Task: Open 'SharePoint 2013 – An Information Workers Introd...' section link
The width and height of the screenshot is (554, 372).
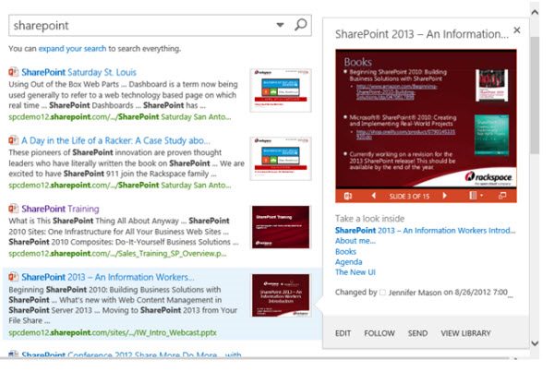Action: point(425,231)
